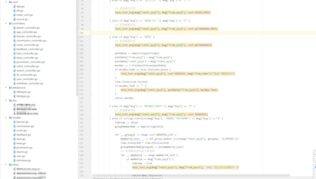Click the file icon beside withdraw.go
This screenshot has height=179, width=316.
click(x=14, y=160)
